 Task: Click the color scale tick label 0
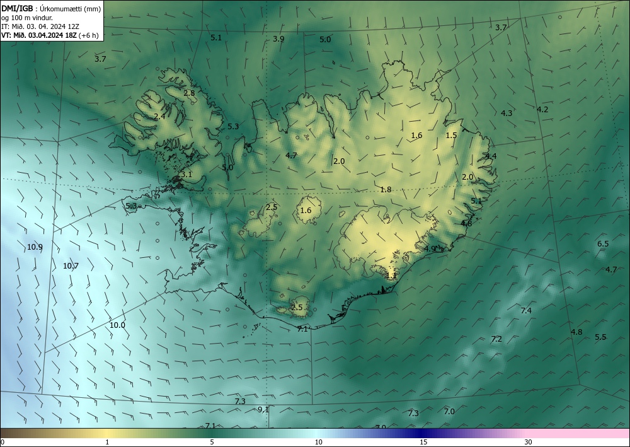3,442
